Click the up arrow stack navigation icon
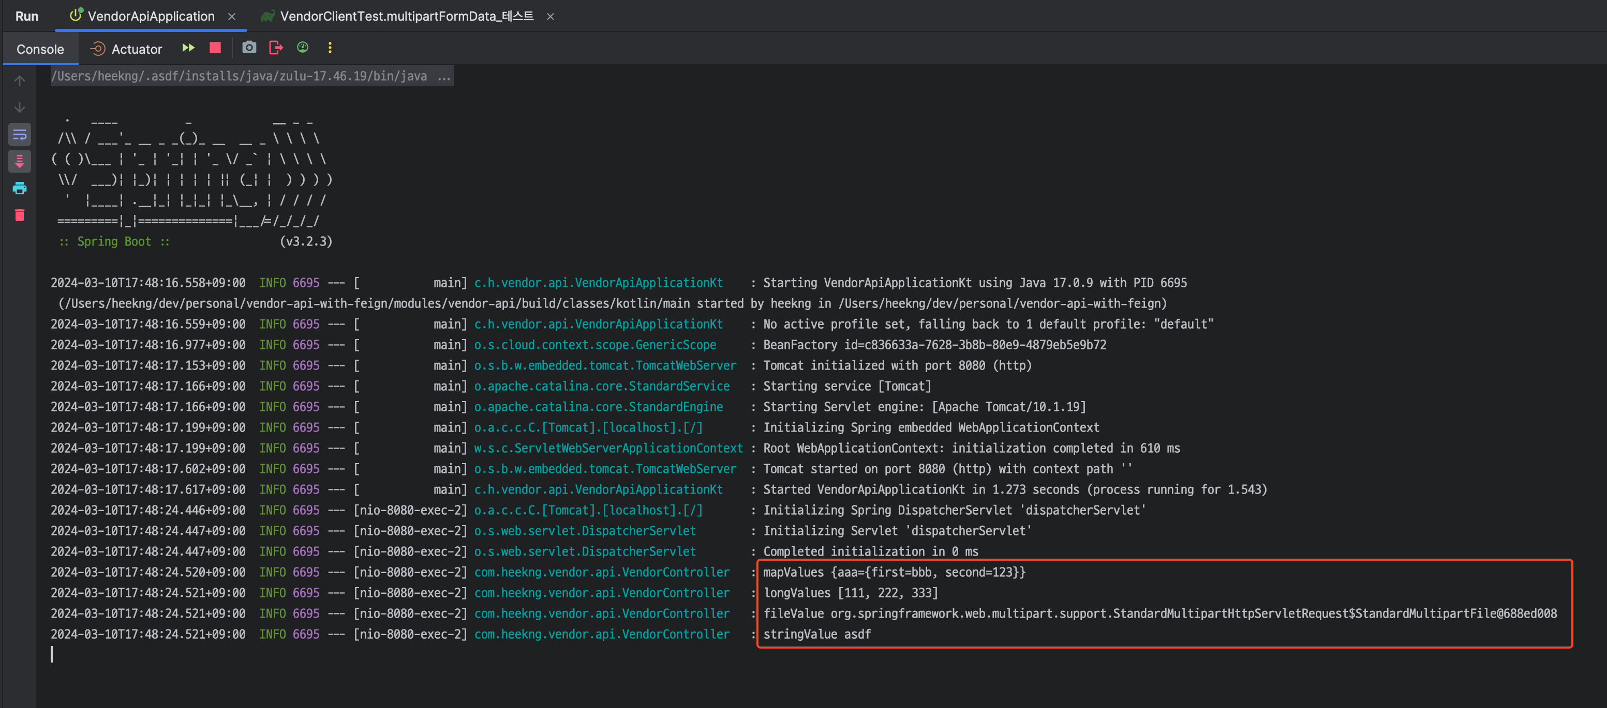Image resolution: width=1607 pixels, height=708 pixels. pyautogui.click(x=19, y=81)
